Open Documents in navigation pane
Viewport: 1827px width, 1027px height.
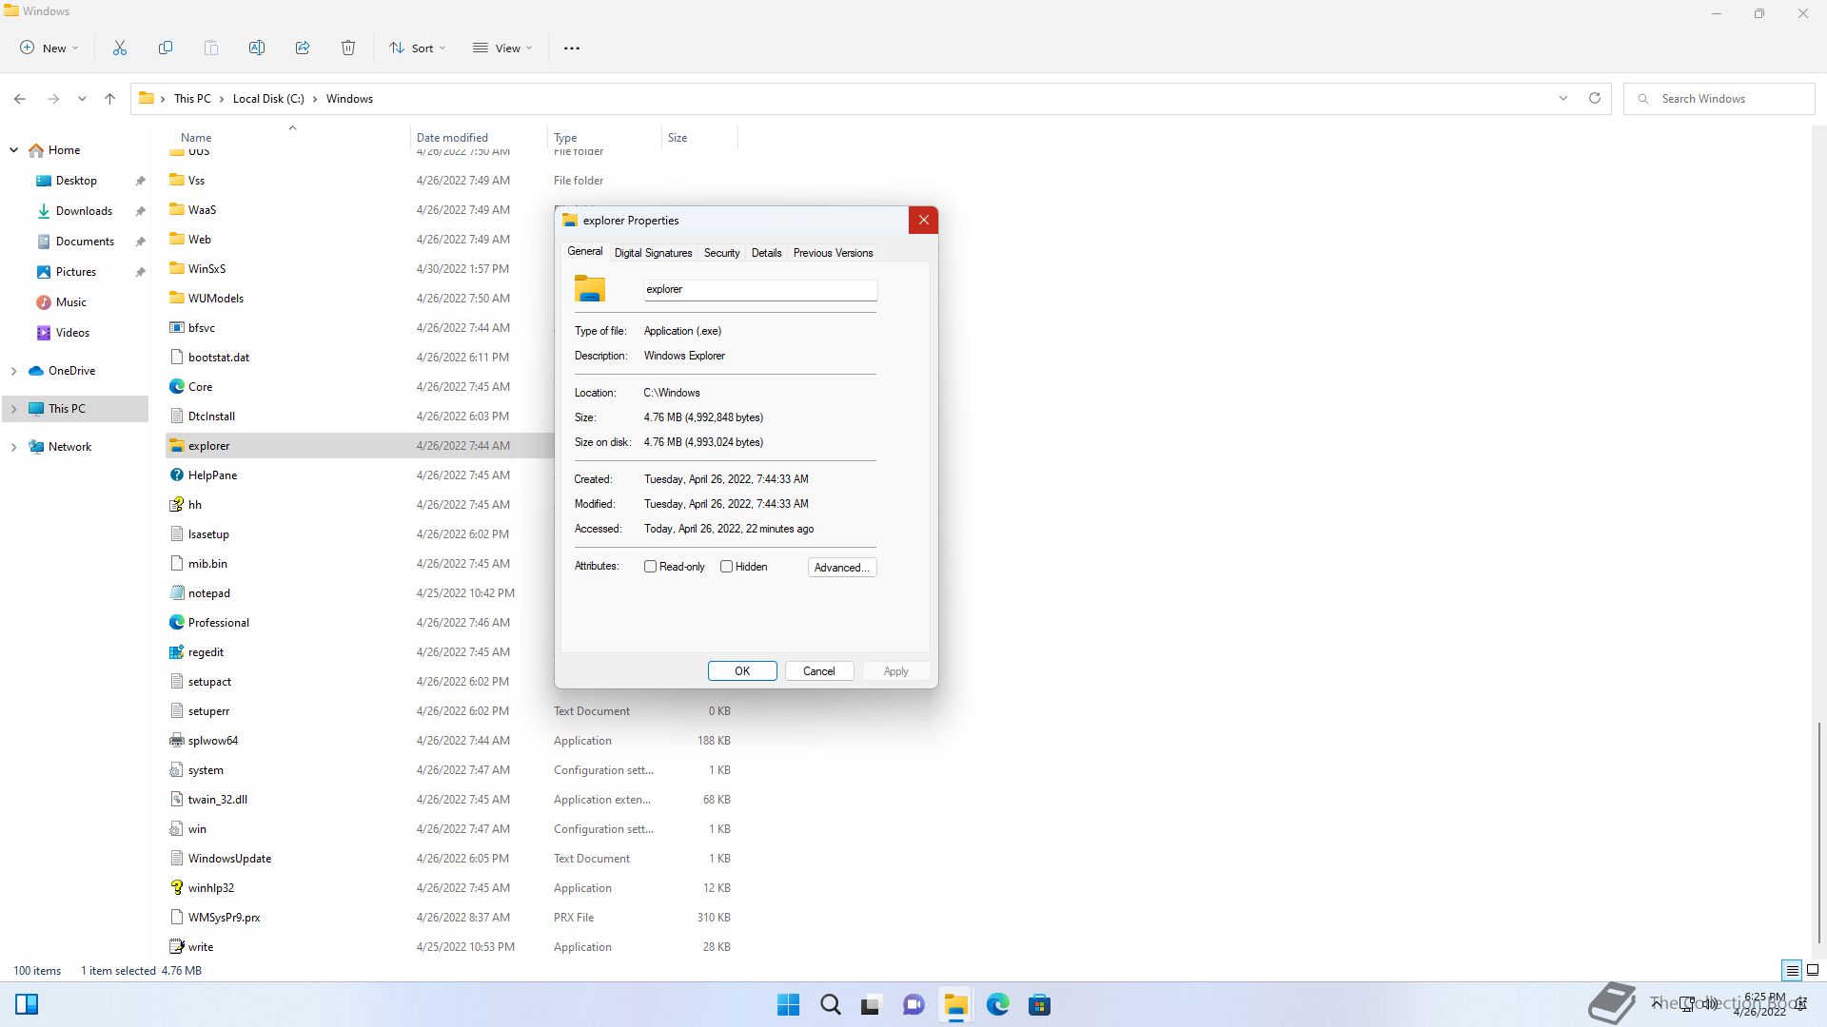coord(85,242)
